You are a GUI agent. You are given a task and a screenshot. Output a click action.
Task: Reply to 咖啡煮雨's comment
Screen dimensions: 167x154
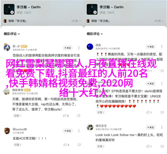click(x=17, y=115)
